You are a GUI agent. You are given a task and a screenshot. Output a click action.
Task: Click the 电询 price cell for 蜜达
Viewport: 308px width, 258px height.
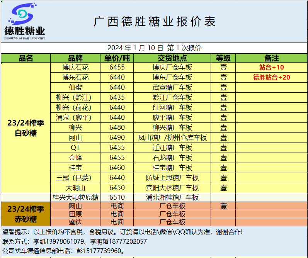click(x=117, y=222)
